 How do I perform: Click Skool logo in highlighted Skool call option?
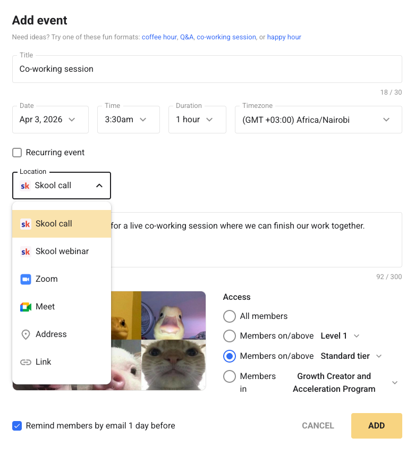(x=26, y=224)
